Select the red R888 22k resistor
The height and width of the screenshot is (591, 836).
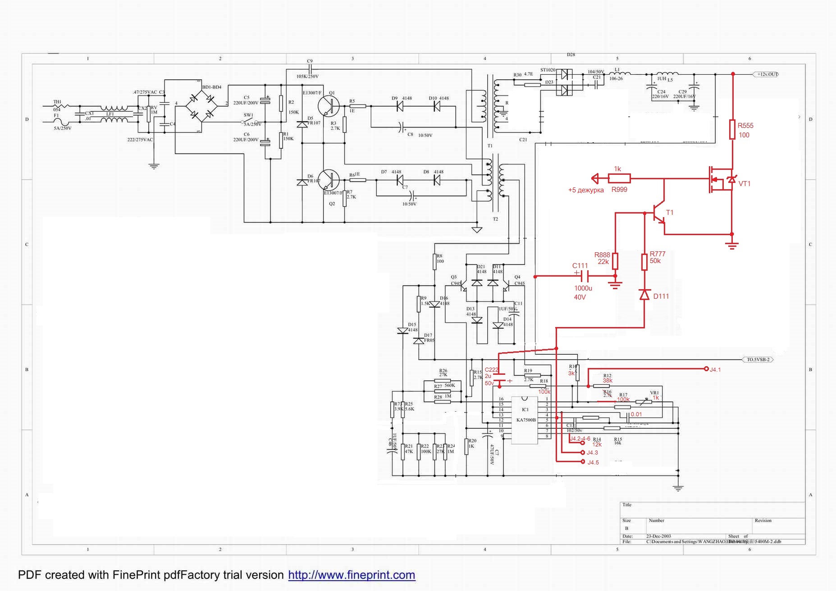pyautogui.click(x=615, y=261)
